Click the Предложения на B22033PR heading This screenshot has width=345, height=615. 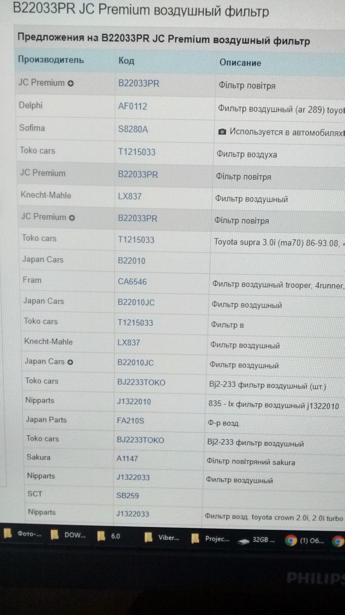pyautogui.click(x=164, y=38)
